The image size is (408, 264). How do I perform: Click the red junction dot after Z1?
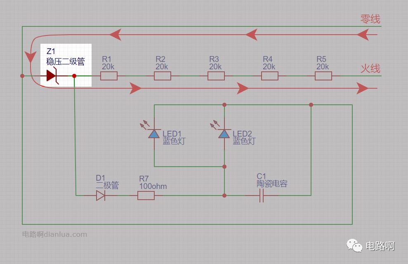(x=74, y=76)
